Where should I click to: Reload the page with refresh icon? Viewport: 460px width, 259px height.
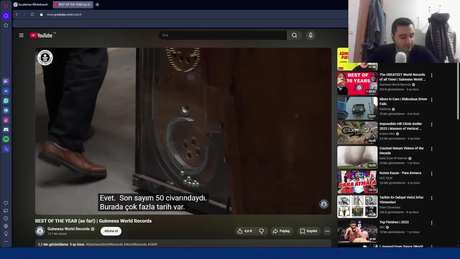[x=32, y=14]
